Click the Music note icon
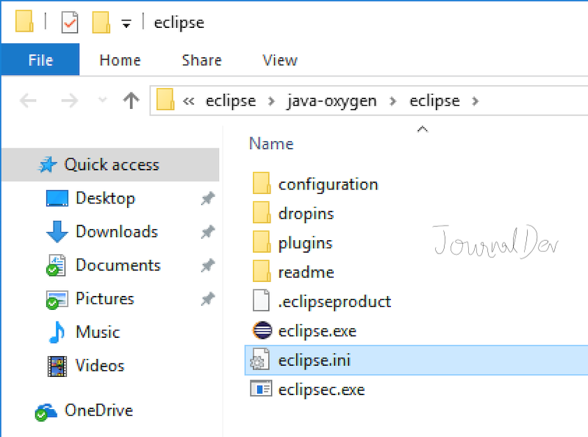 point(58,332)
